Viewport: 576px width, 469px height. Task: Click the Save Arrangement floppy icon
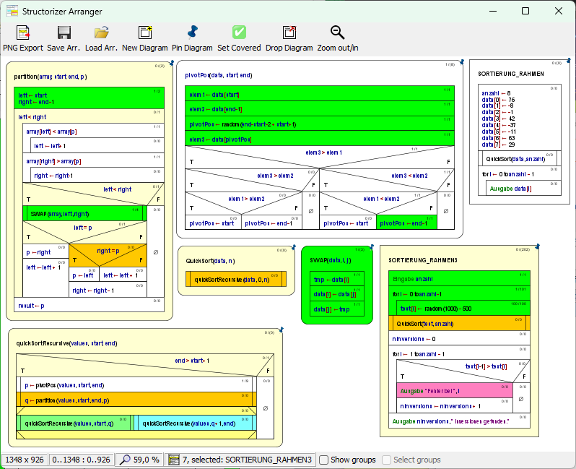64,33
